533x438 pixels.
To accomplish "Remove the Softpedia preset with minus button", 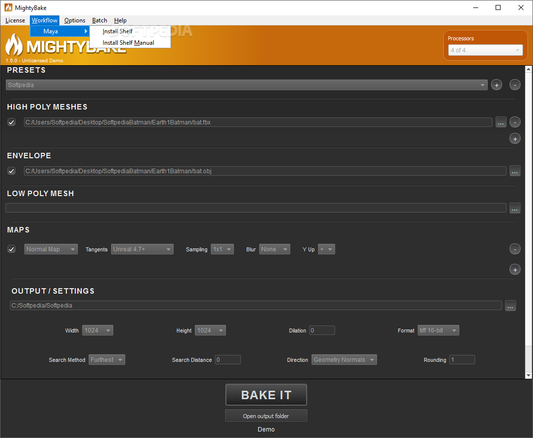I will (515, 85).
